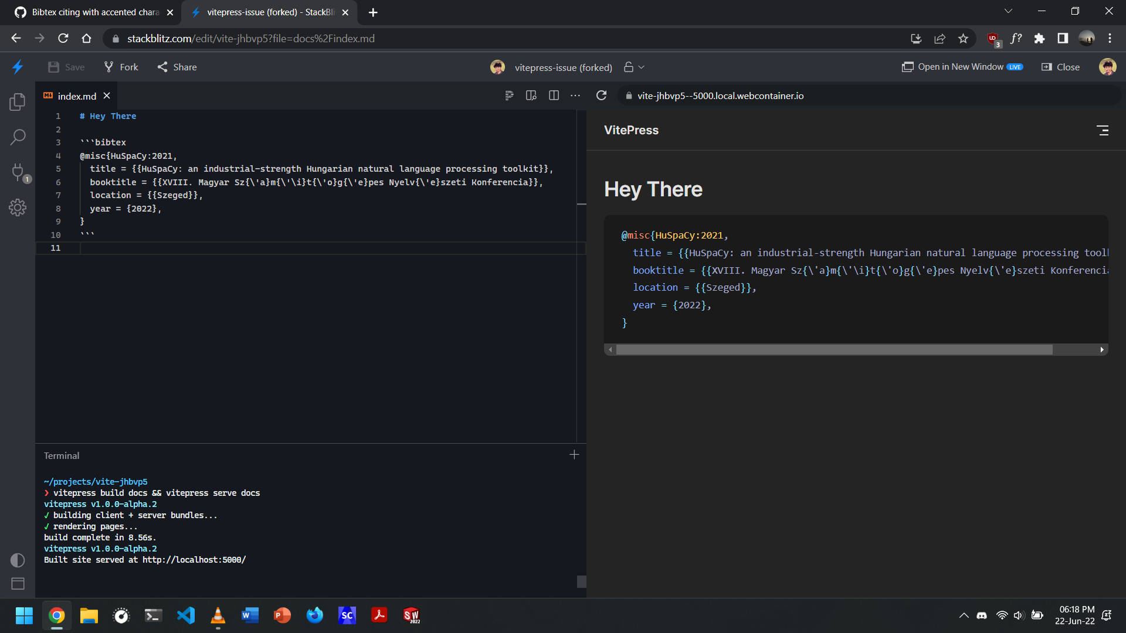Viewport: 1126px width, 633px height.
Task: Expand the privacy lock dropdown beside project name
Action: point(633,67)
